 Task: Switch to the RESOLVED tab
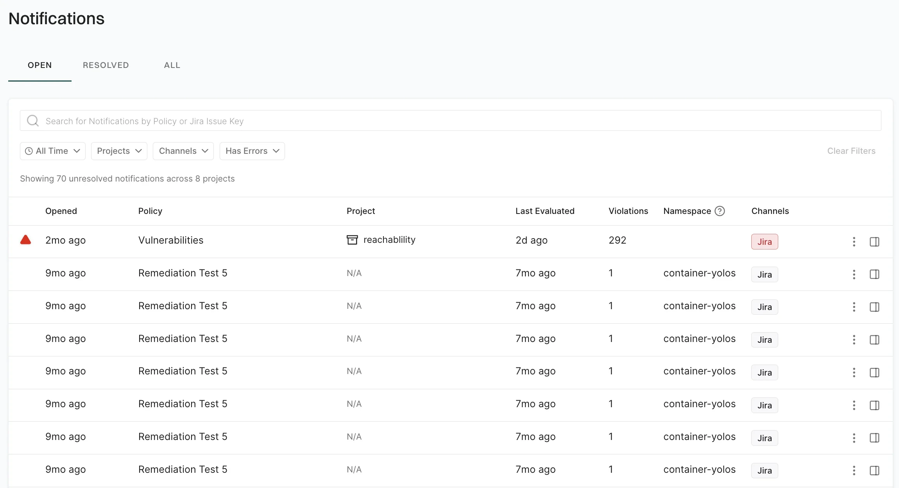point(106,65)
